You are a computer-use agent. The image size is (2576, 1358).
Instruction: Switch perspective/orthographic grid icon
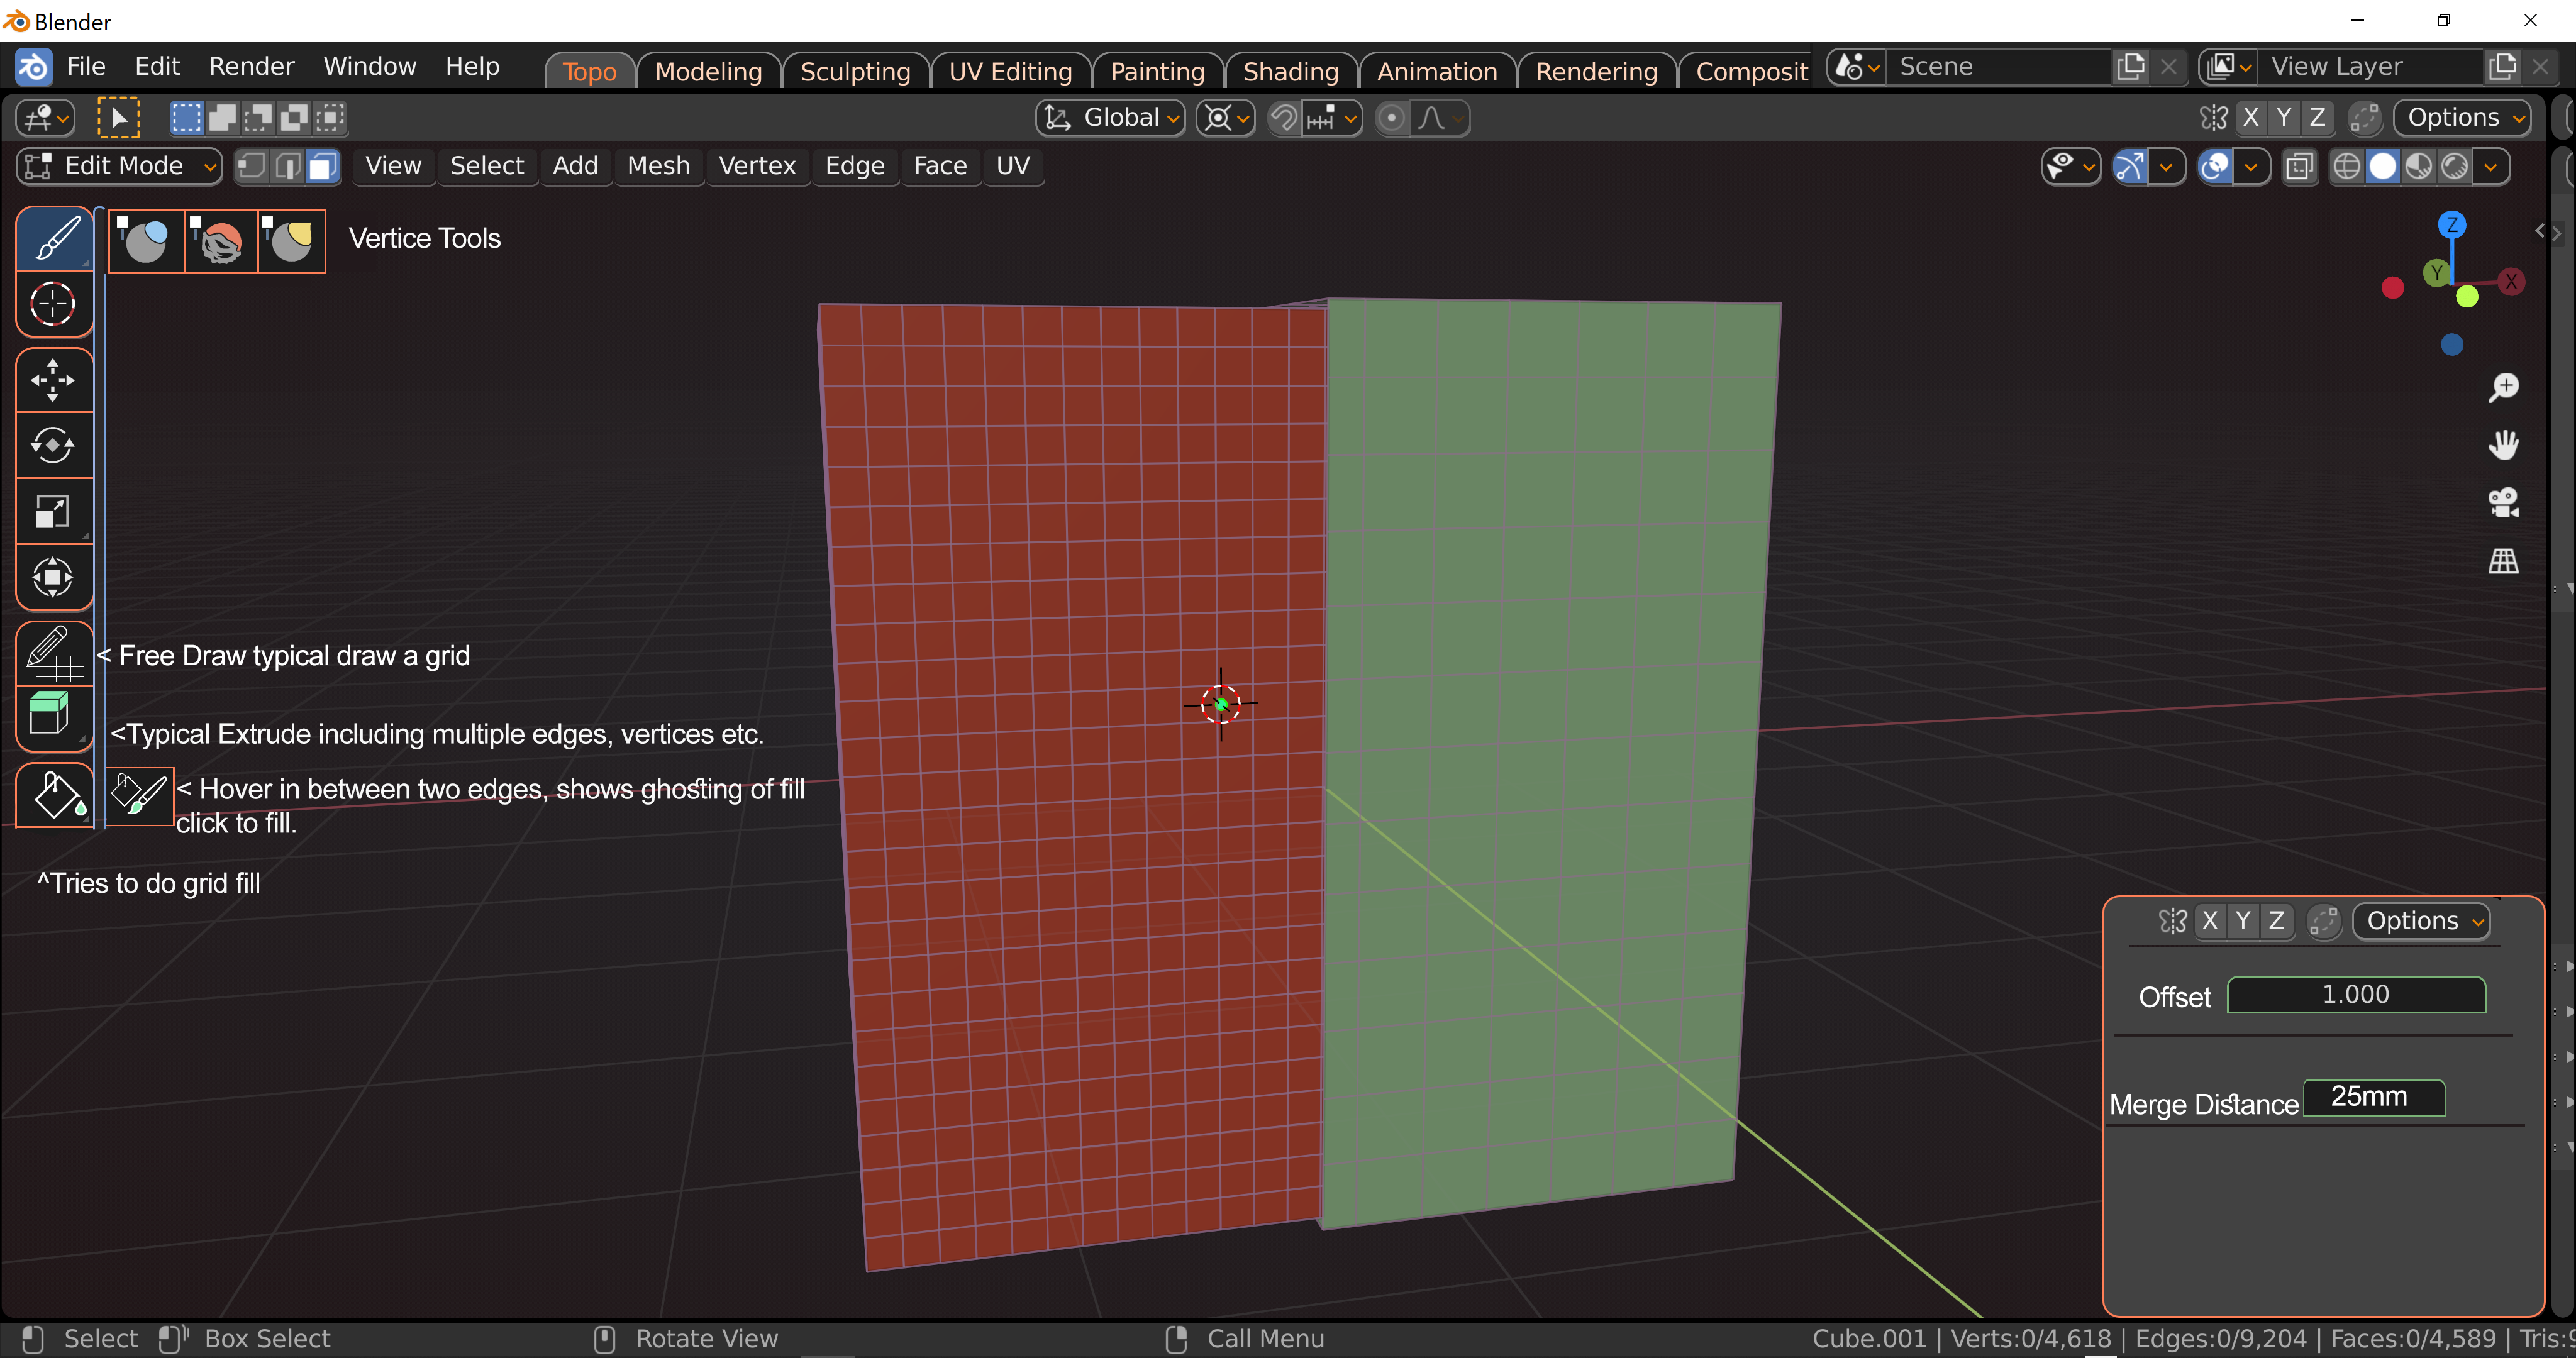(x=2502, y=561)
